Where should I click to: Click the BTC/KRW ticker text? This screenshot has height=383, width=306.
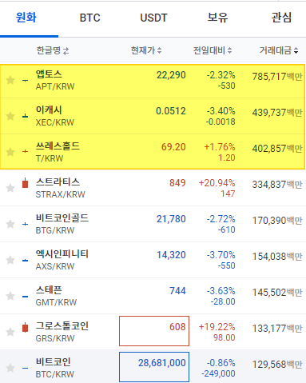[x=55, y=374]
